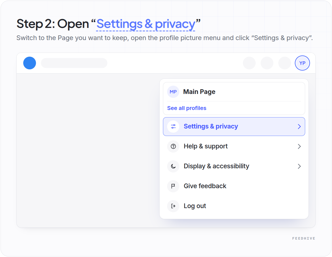
Task: Open Help & support menu entry
Action: 234,146
